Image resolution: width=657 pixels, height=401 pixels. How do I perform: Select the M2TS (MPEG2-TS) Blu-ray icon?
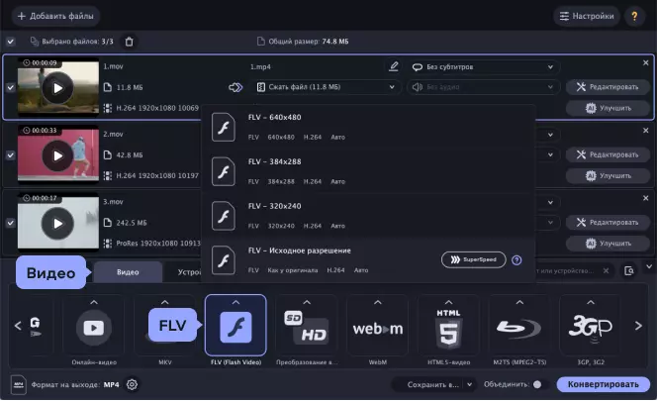[x=519, y=329]
